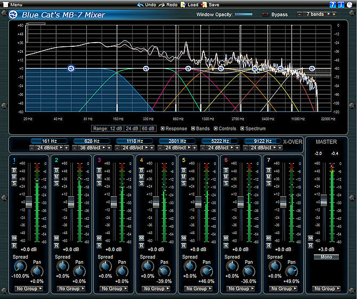Click the Load preset icon
The image size is (357, 299).
[183, 5]
